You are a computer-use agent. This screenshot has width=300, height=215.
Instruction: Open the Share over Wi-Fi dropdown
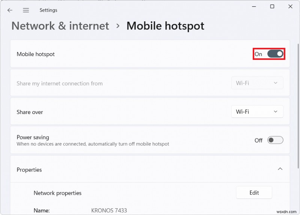(x=257, y=111)
